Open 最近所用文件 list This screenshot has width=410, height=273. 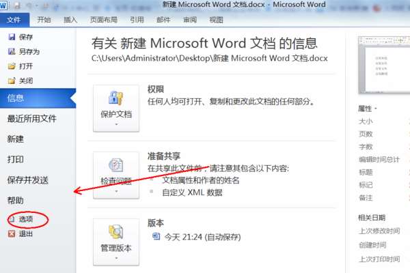pyautogui.click(x=31, y=119)
